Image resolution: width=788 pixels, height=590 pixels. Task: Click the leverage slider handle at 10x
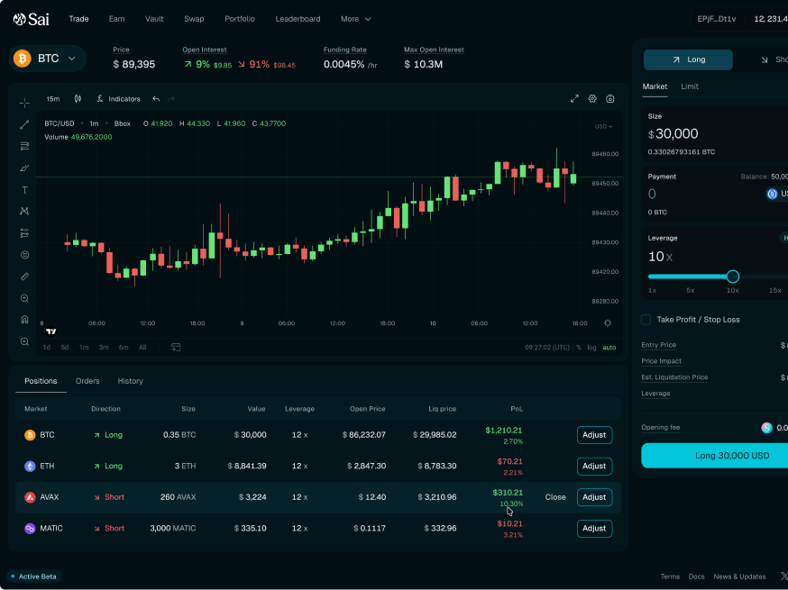pyautogui.click(x=733, y=277)
